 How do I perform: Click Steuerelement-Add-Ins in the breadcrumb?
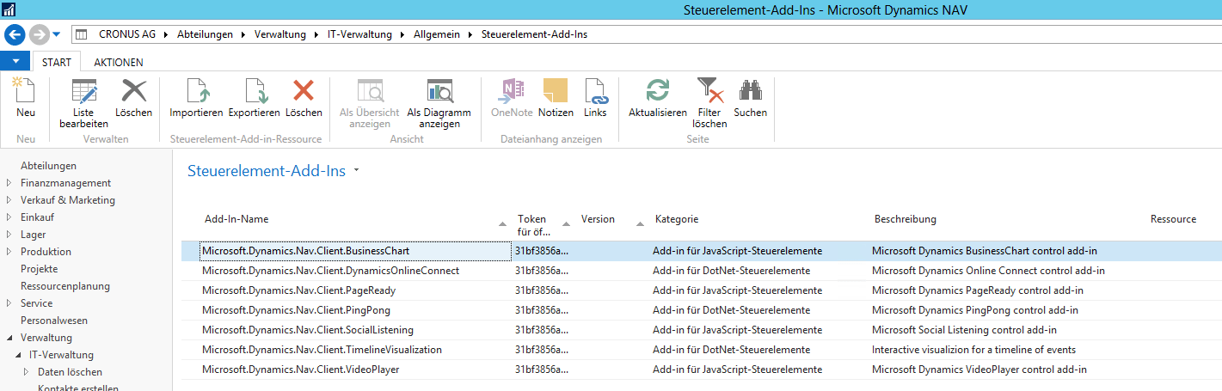(535, 34)
